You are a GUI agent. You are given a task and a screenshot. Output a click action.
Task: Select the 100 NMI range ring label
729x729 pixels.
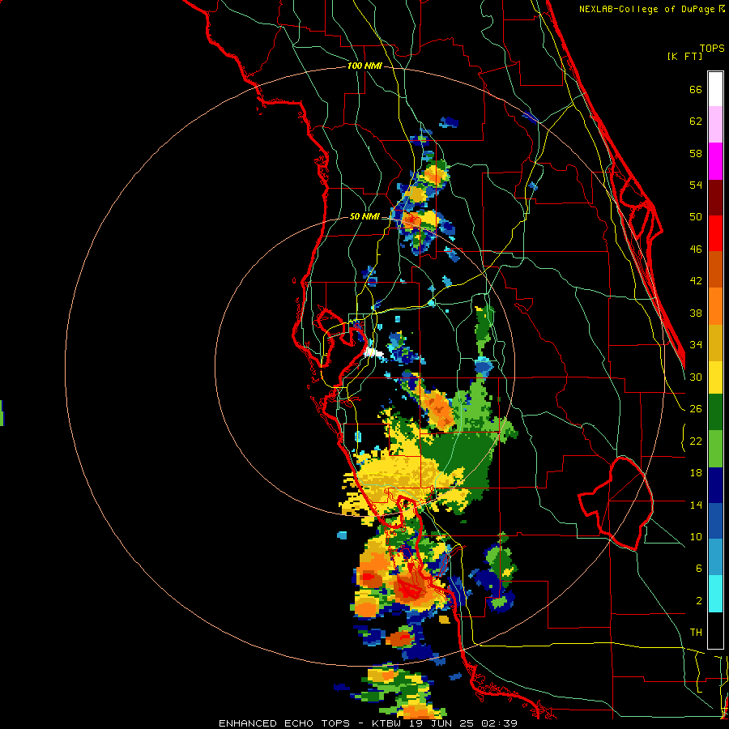[x=364, y=66]
